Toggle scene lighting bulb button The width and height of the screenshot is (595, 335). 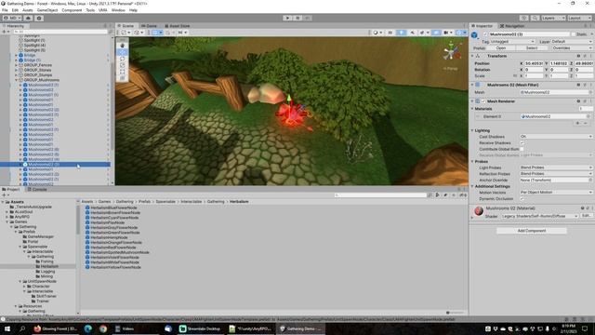[x=401, y=33]
